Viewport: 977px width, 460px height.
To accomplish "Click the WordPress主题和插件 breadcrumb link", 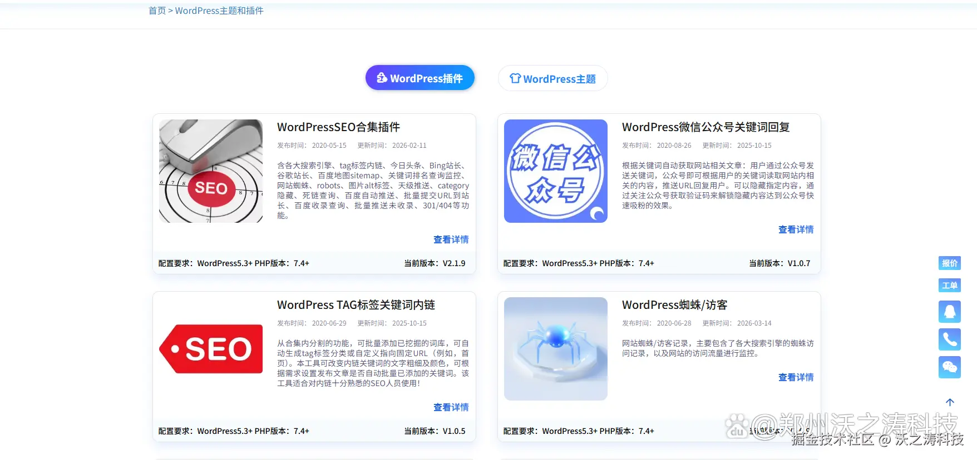I will pos(219,11).
